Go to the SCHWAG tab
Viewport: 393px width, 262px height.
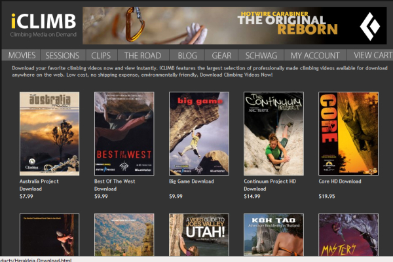(261, 55)
